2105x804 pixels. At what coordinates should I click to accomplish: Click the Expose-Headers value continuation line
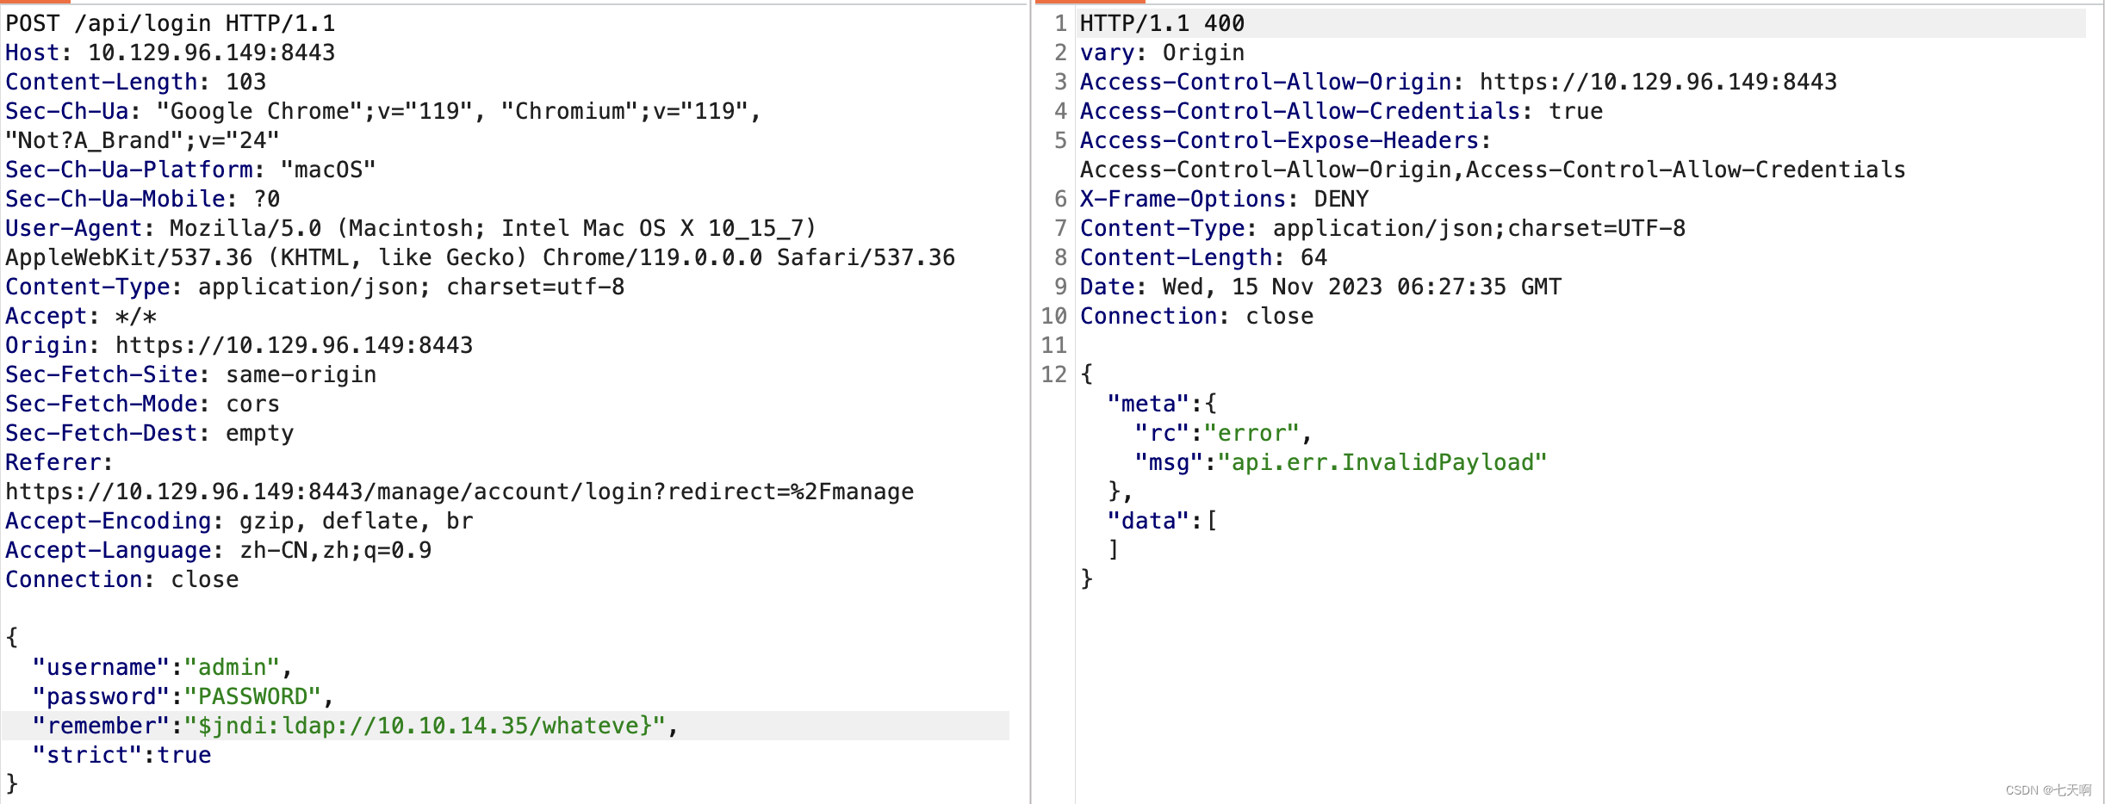(x=1493, y=170)
